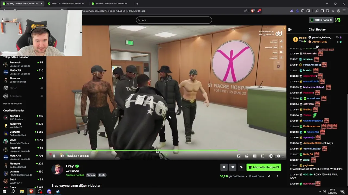This screenshot has width=348, height=195.
Task: Open the Windows Start menu
Action: click(4, 191)
